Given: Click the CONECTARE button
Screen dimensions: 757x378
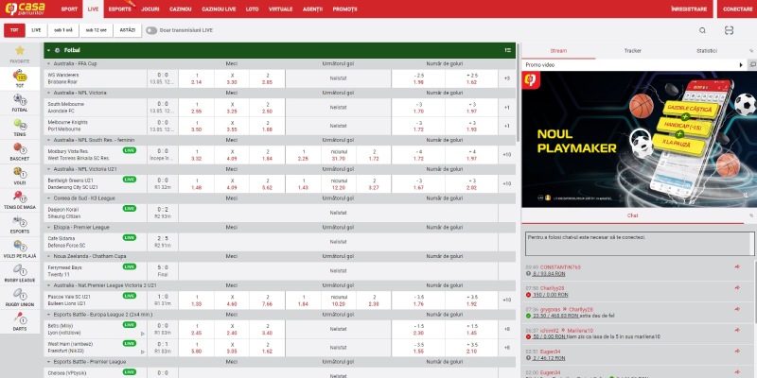Looking at the screenshot, I should tap(738, 9).
